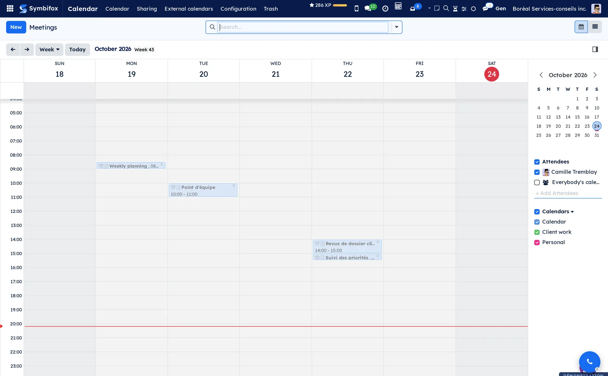Screen dimensions: 608x376
Task: Open the Week view dropdown
Action: (x=49, y=49)
